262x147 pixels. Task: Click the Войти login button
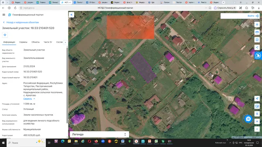pos(253,16)
